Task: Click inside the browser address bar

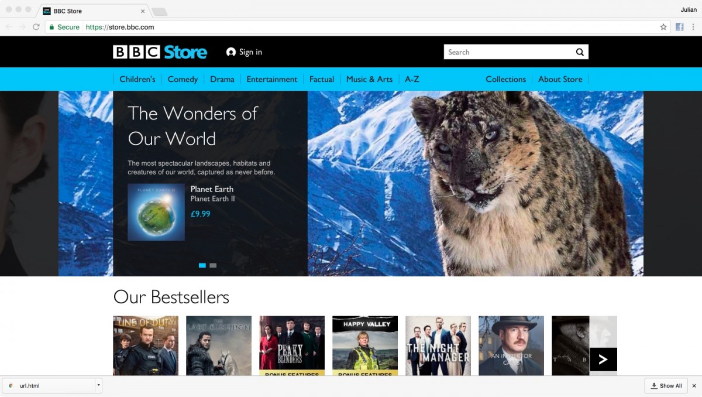Action: point(234,27)
